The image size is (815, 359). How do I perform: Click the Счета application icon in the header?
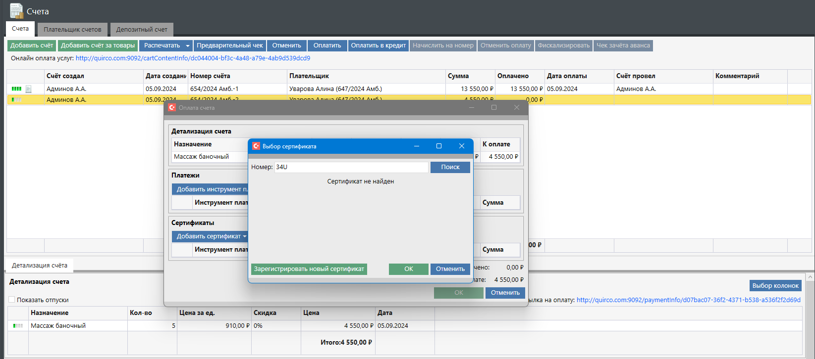coord(16,11)
